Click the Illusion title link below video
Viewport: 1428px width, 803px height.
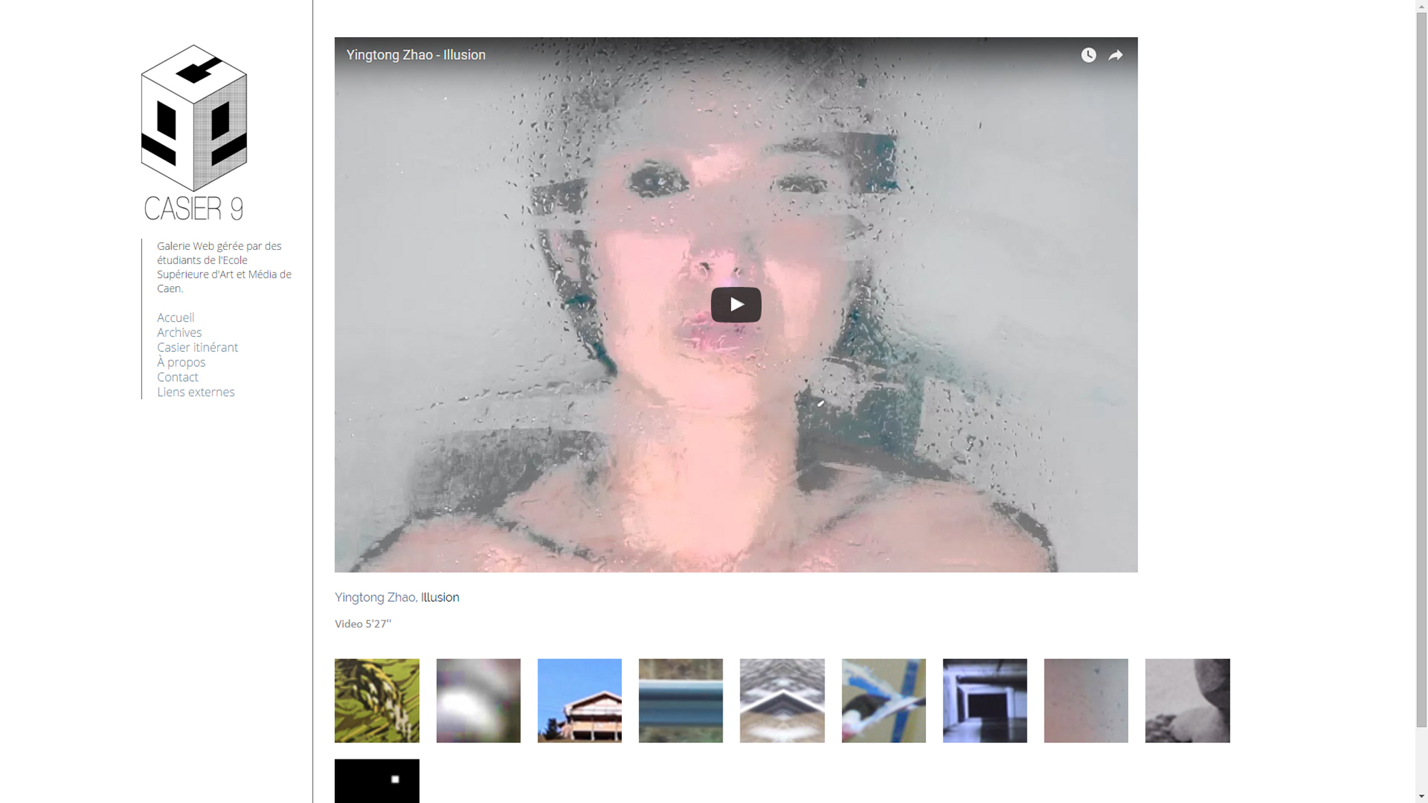440,597
